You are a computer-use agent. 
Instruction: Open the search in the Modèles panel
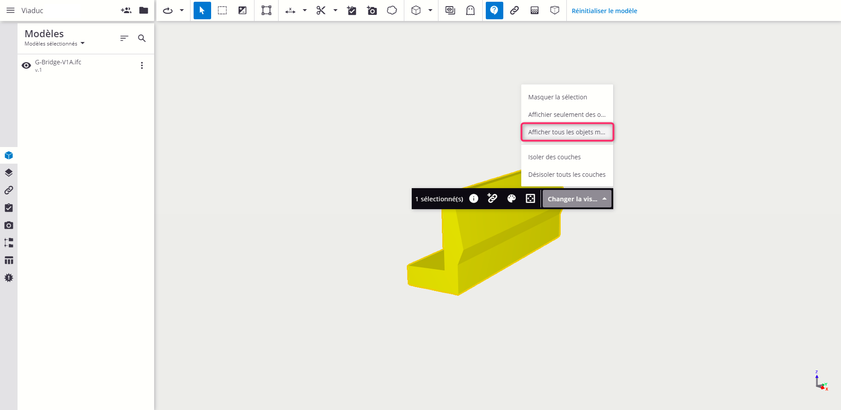[142, 38]
